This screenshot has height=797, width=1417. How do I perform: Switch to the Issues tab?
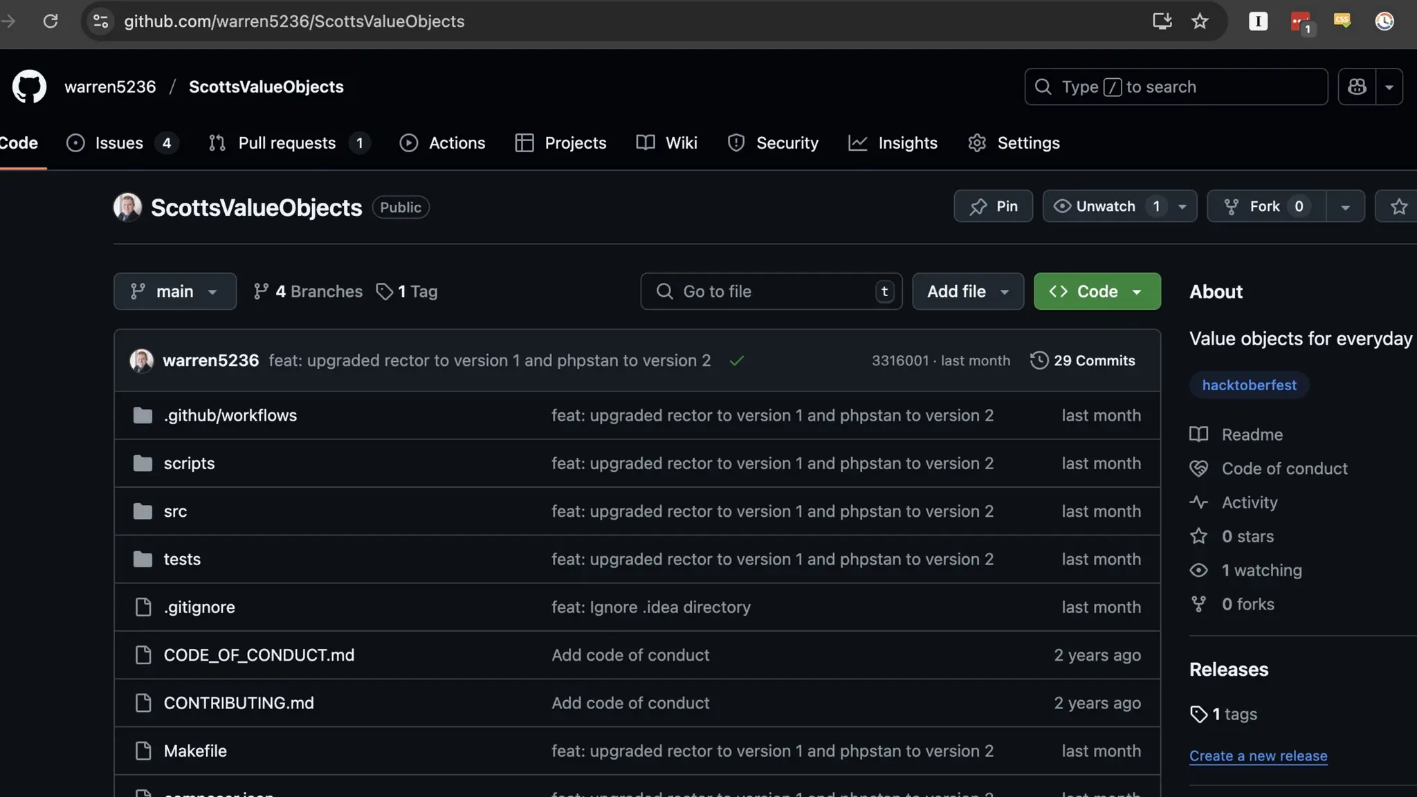point(122,143)
